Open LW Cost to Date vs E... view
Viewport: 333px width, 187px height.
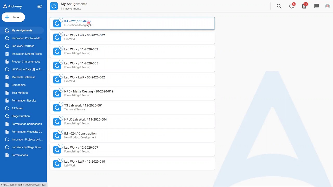(23, 69)
